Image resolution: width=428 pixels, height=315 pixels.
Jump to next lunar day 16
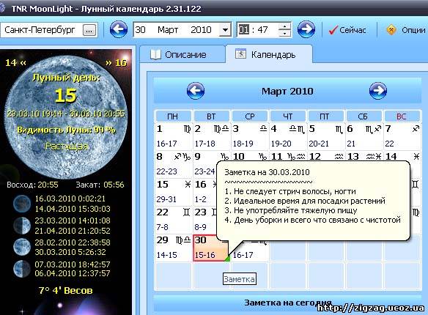(116, 63)
